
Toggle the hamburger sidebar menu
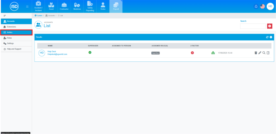tap(27, 6)
